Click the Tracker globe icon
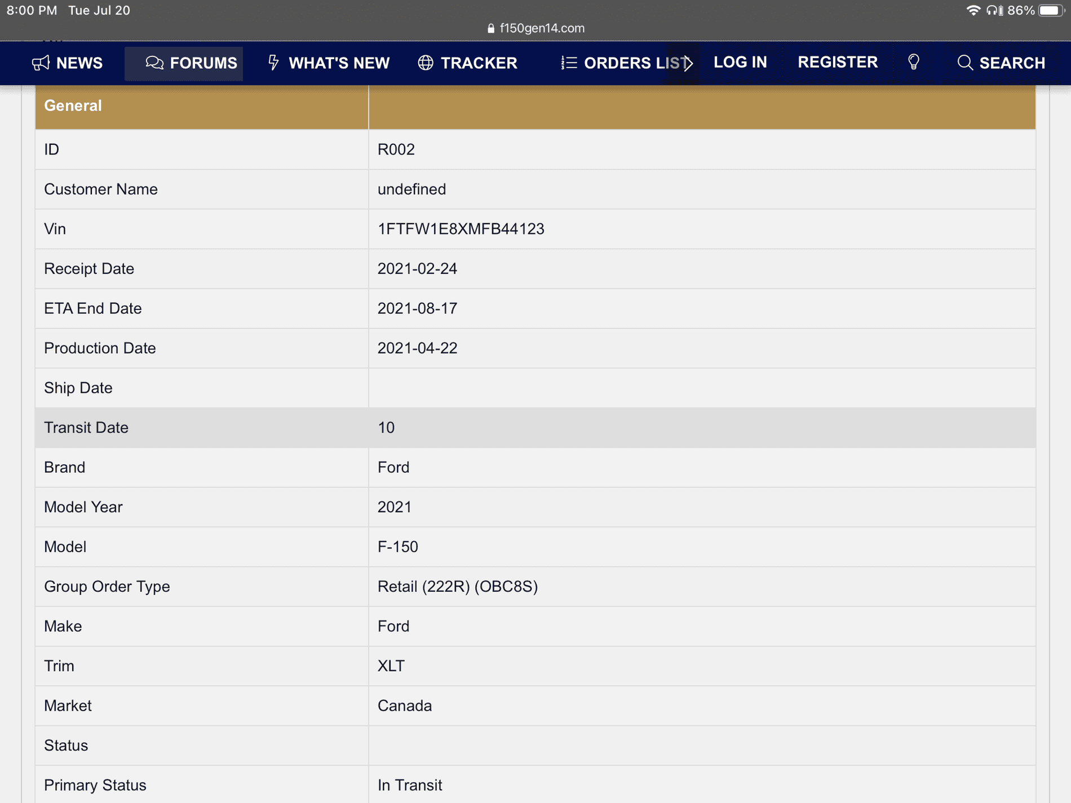1071x803 pixels. tap(426, 63)
